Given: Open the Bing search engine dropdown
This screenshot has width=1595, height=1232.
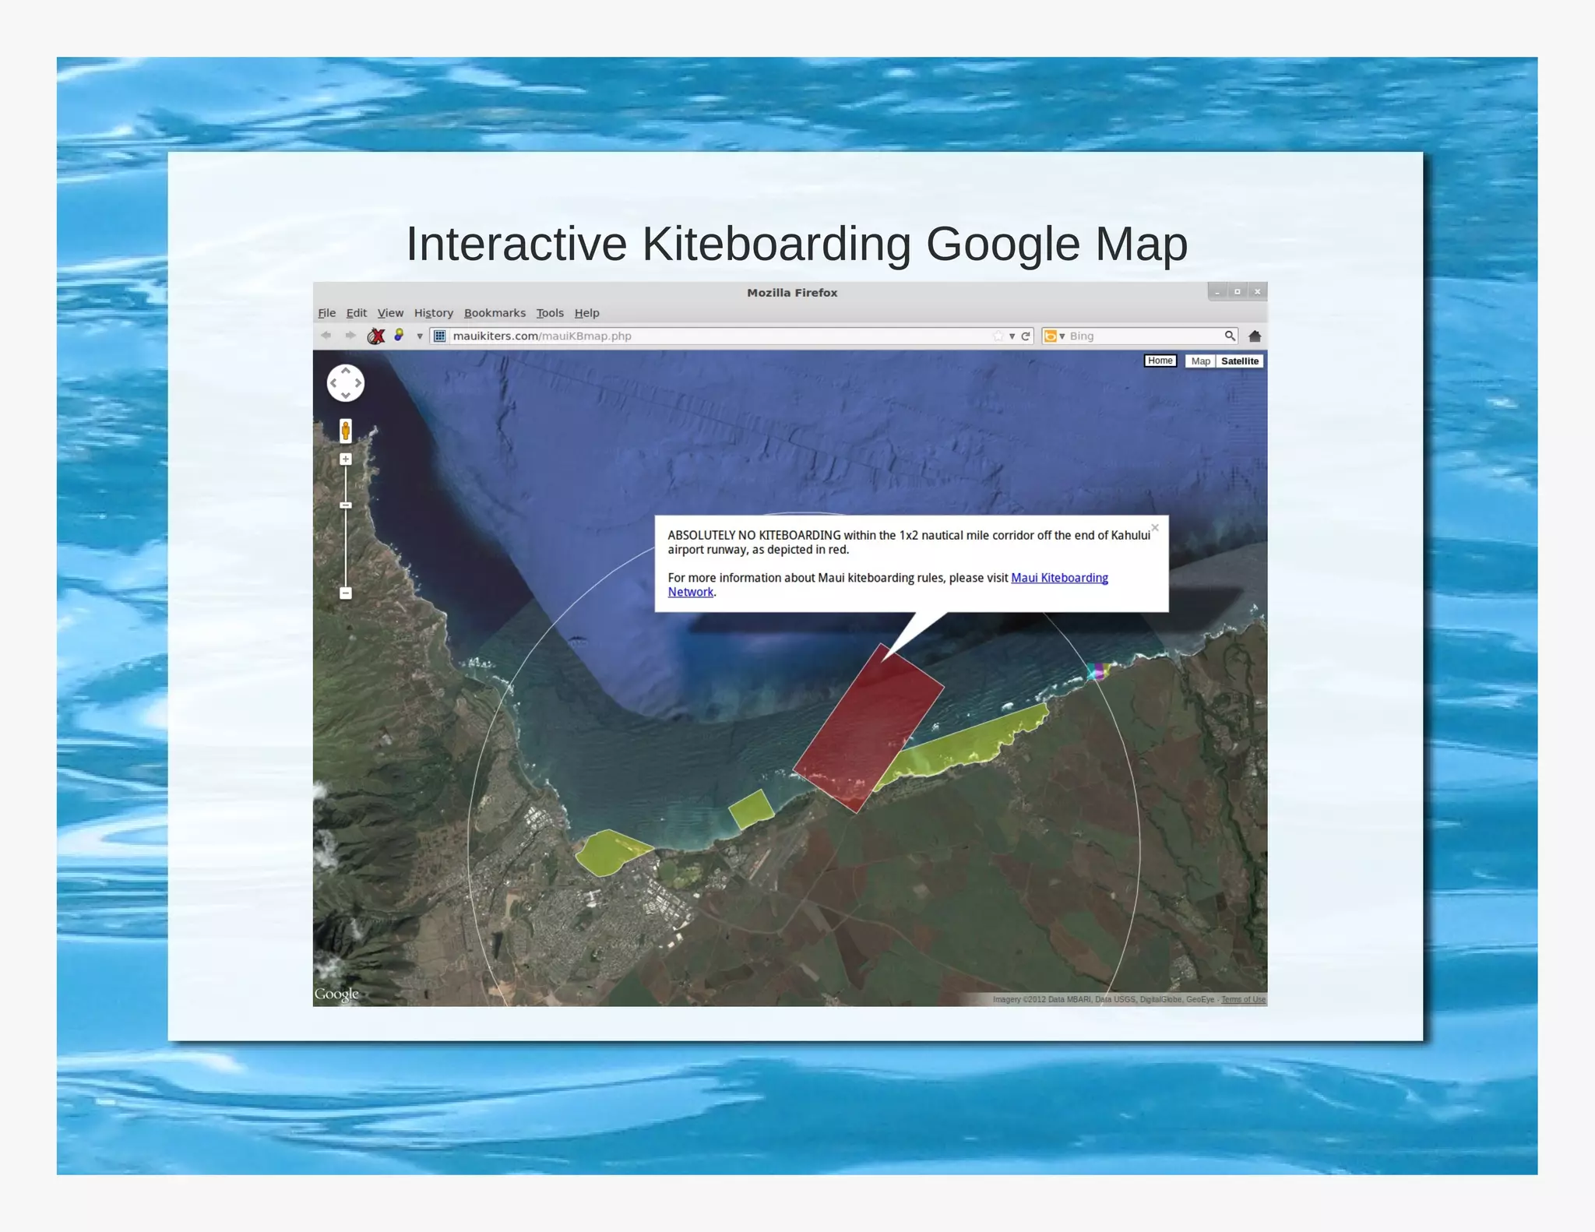Looking at the screenshot, I should coord(1054,336).
